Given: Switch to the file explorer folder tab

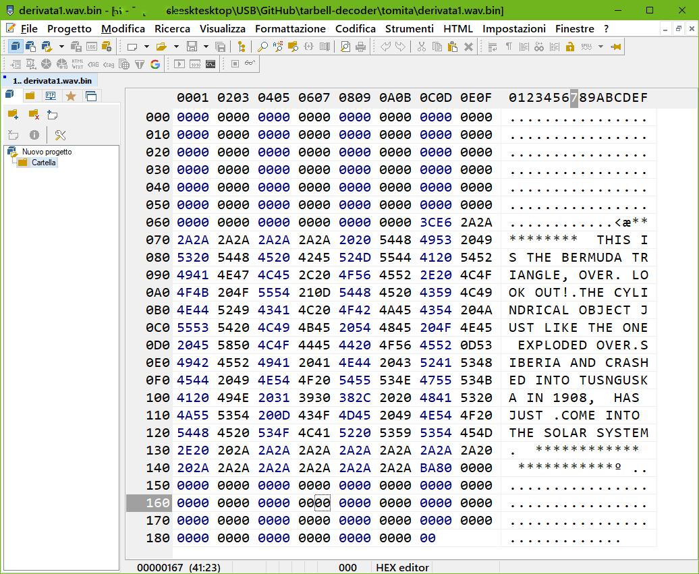Looking at the screenshot, I should point(30,95).
